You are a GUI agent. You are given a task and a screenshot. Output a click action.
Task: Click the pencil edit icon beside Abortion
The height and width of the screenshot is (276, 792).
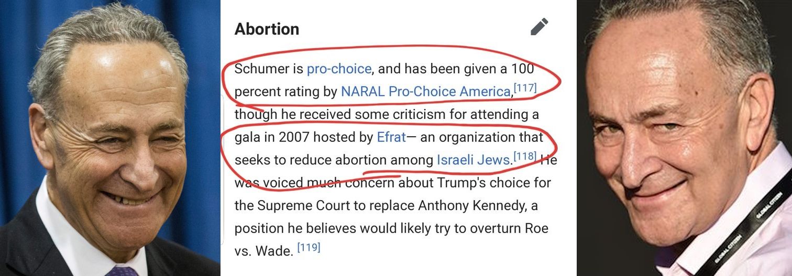point(539,27)
